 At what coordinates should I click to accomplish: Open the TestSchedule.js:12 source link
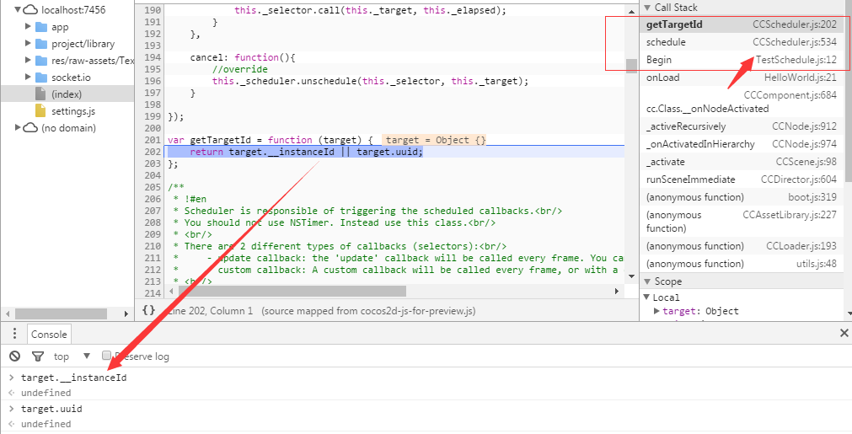[x=796, y=60]
